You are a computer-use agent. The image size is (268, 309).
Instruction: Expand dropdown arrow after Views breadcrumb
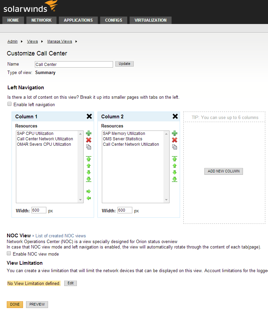[42, 41]
